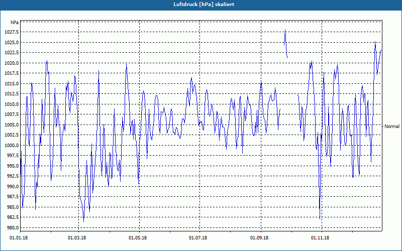
Task: Click the 01.03.18 date label
Action: point(77,238)
